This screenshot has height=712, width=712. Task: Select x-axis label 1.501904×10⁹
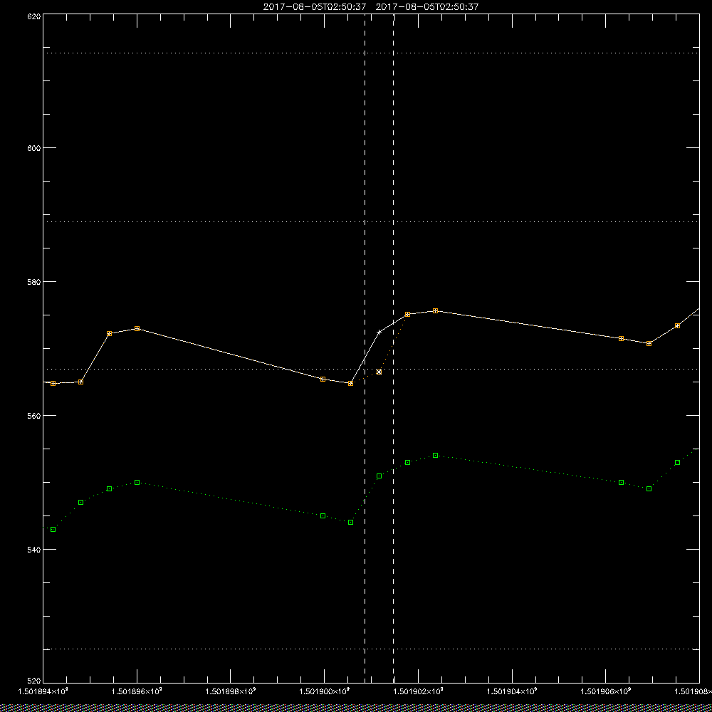(512, 691)
